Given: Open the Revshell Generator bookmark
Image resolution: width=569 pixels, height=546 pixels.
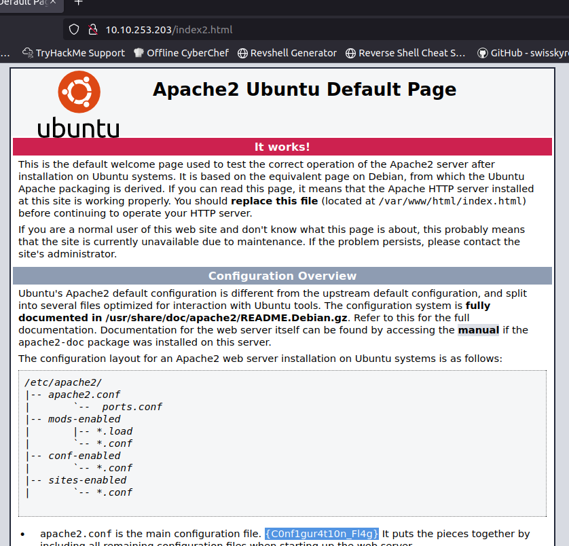Looking at the screenshot, I should coord(293,53).
